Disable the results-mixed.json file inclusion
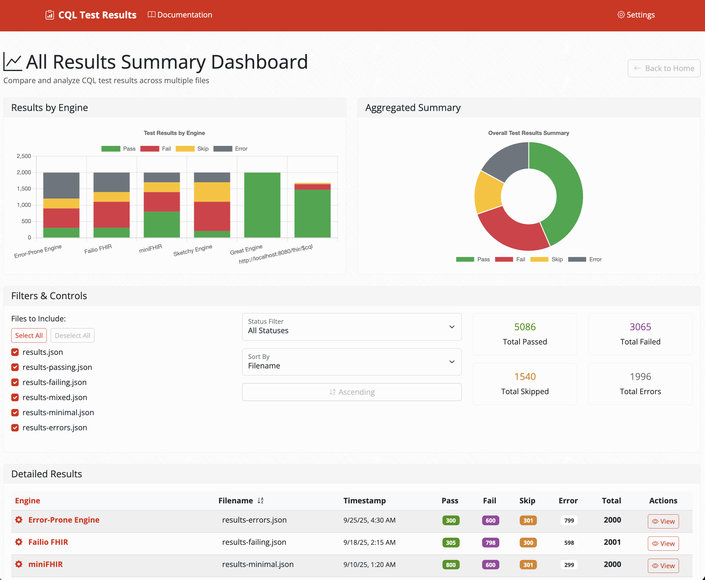This screenshot has width=705, height=580. pyautogui.click(x=15, y=397)
